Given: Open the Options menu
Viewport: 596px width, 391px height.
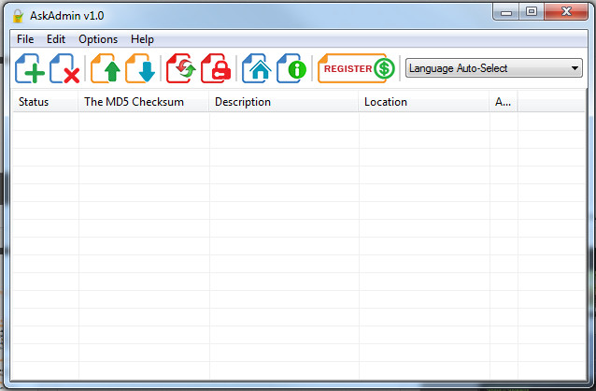Looking at the screenshot, I should pyautogui.click(x=98, y=39).
